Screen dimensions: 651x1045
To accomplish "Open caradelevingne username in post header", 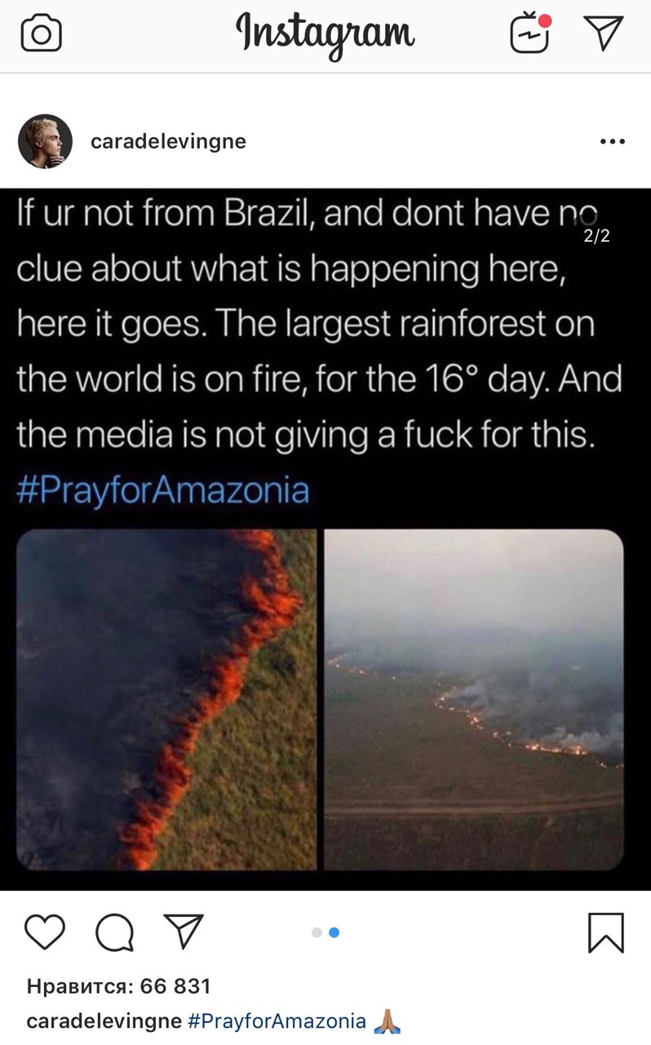I will (x=168, y=142).
